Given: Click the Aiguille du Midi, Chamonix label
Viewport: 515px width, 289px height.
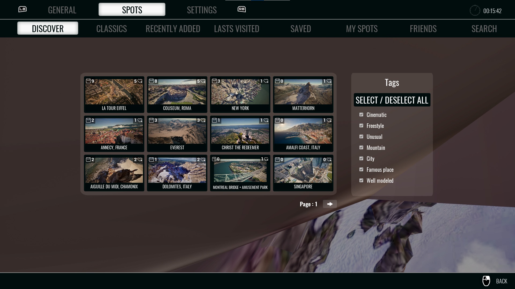Looking at the screenshot, I should [114, 187].
